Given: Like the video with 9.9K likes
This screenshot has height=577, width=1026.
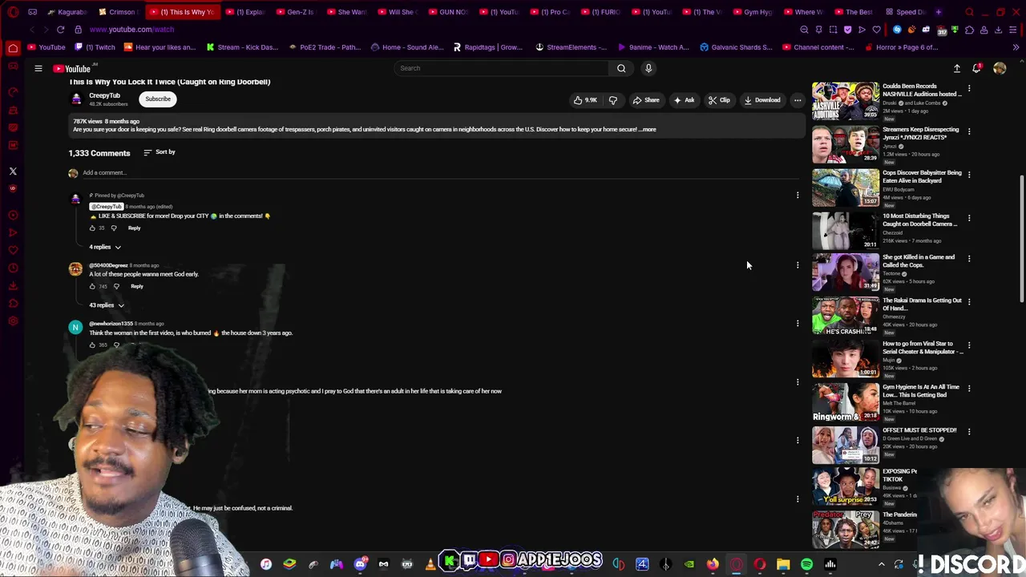Looking at the screenshot, I should (x=585, y=100).
